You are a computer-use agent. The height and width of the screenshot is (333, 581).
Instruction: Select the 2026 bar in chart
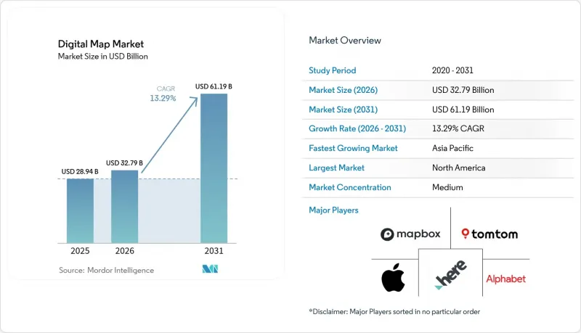pos(124,207)
